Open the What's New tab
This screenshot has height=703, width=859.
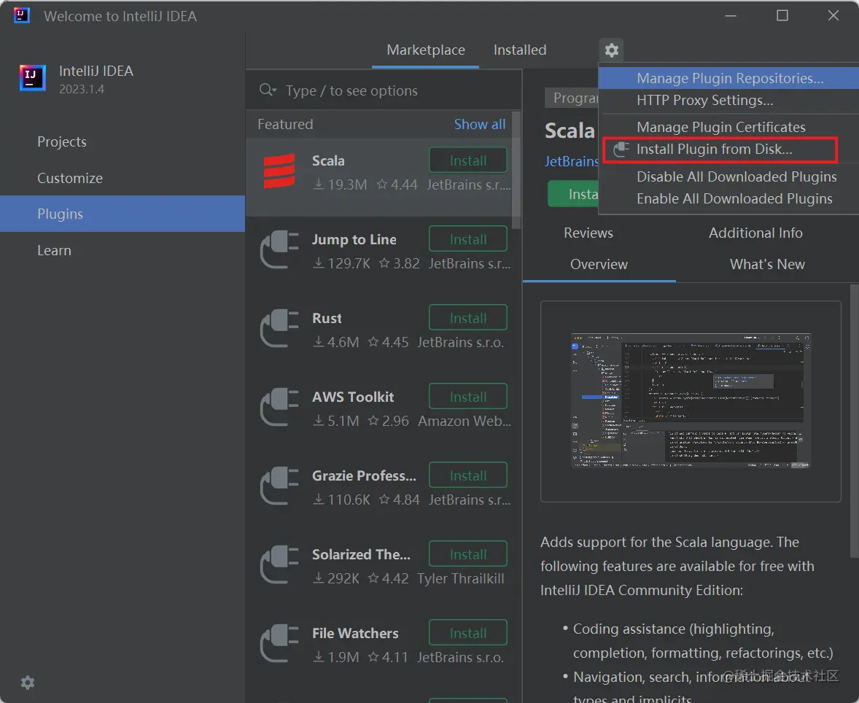767,264
